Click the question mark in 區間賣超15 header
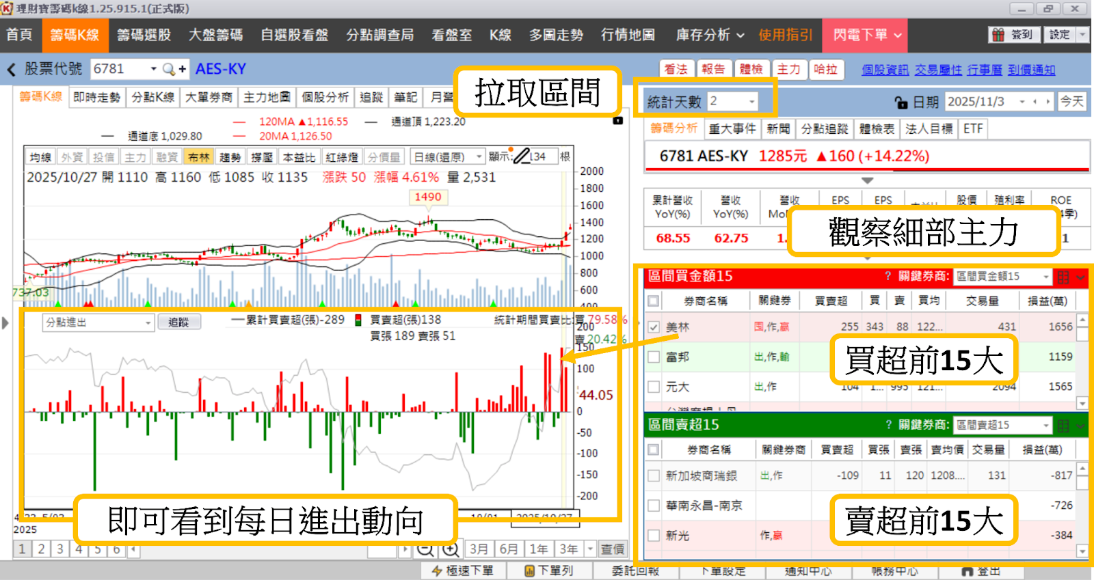 click(888, 425)
